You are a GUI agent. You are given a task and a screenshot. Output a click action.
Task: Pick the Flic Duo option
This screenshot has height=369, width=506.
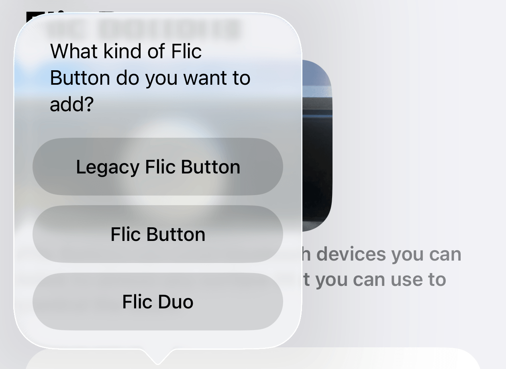pyautogui.click(x=158, y=302)
